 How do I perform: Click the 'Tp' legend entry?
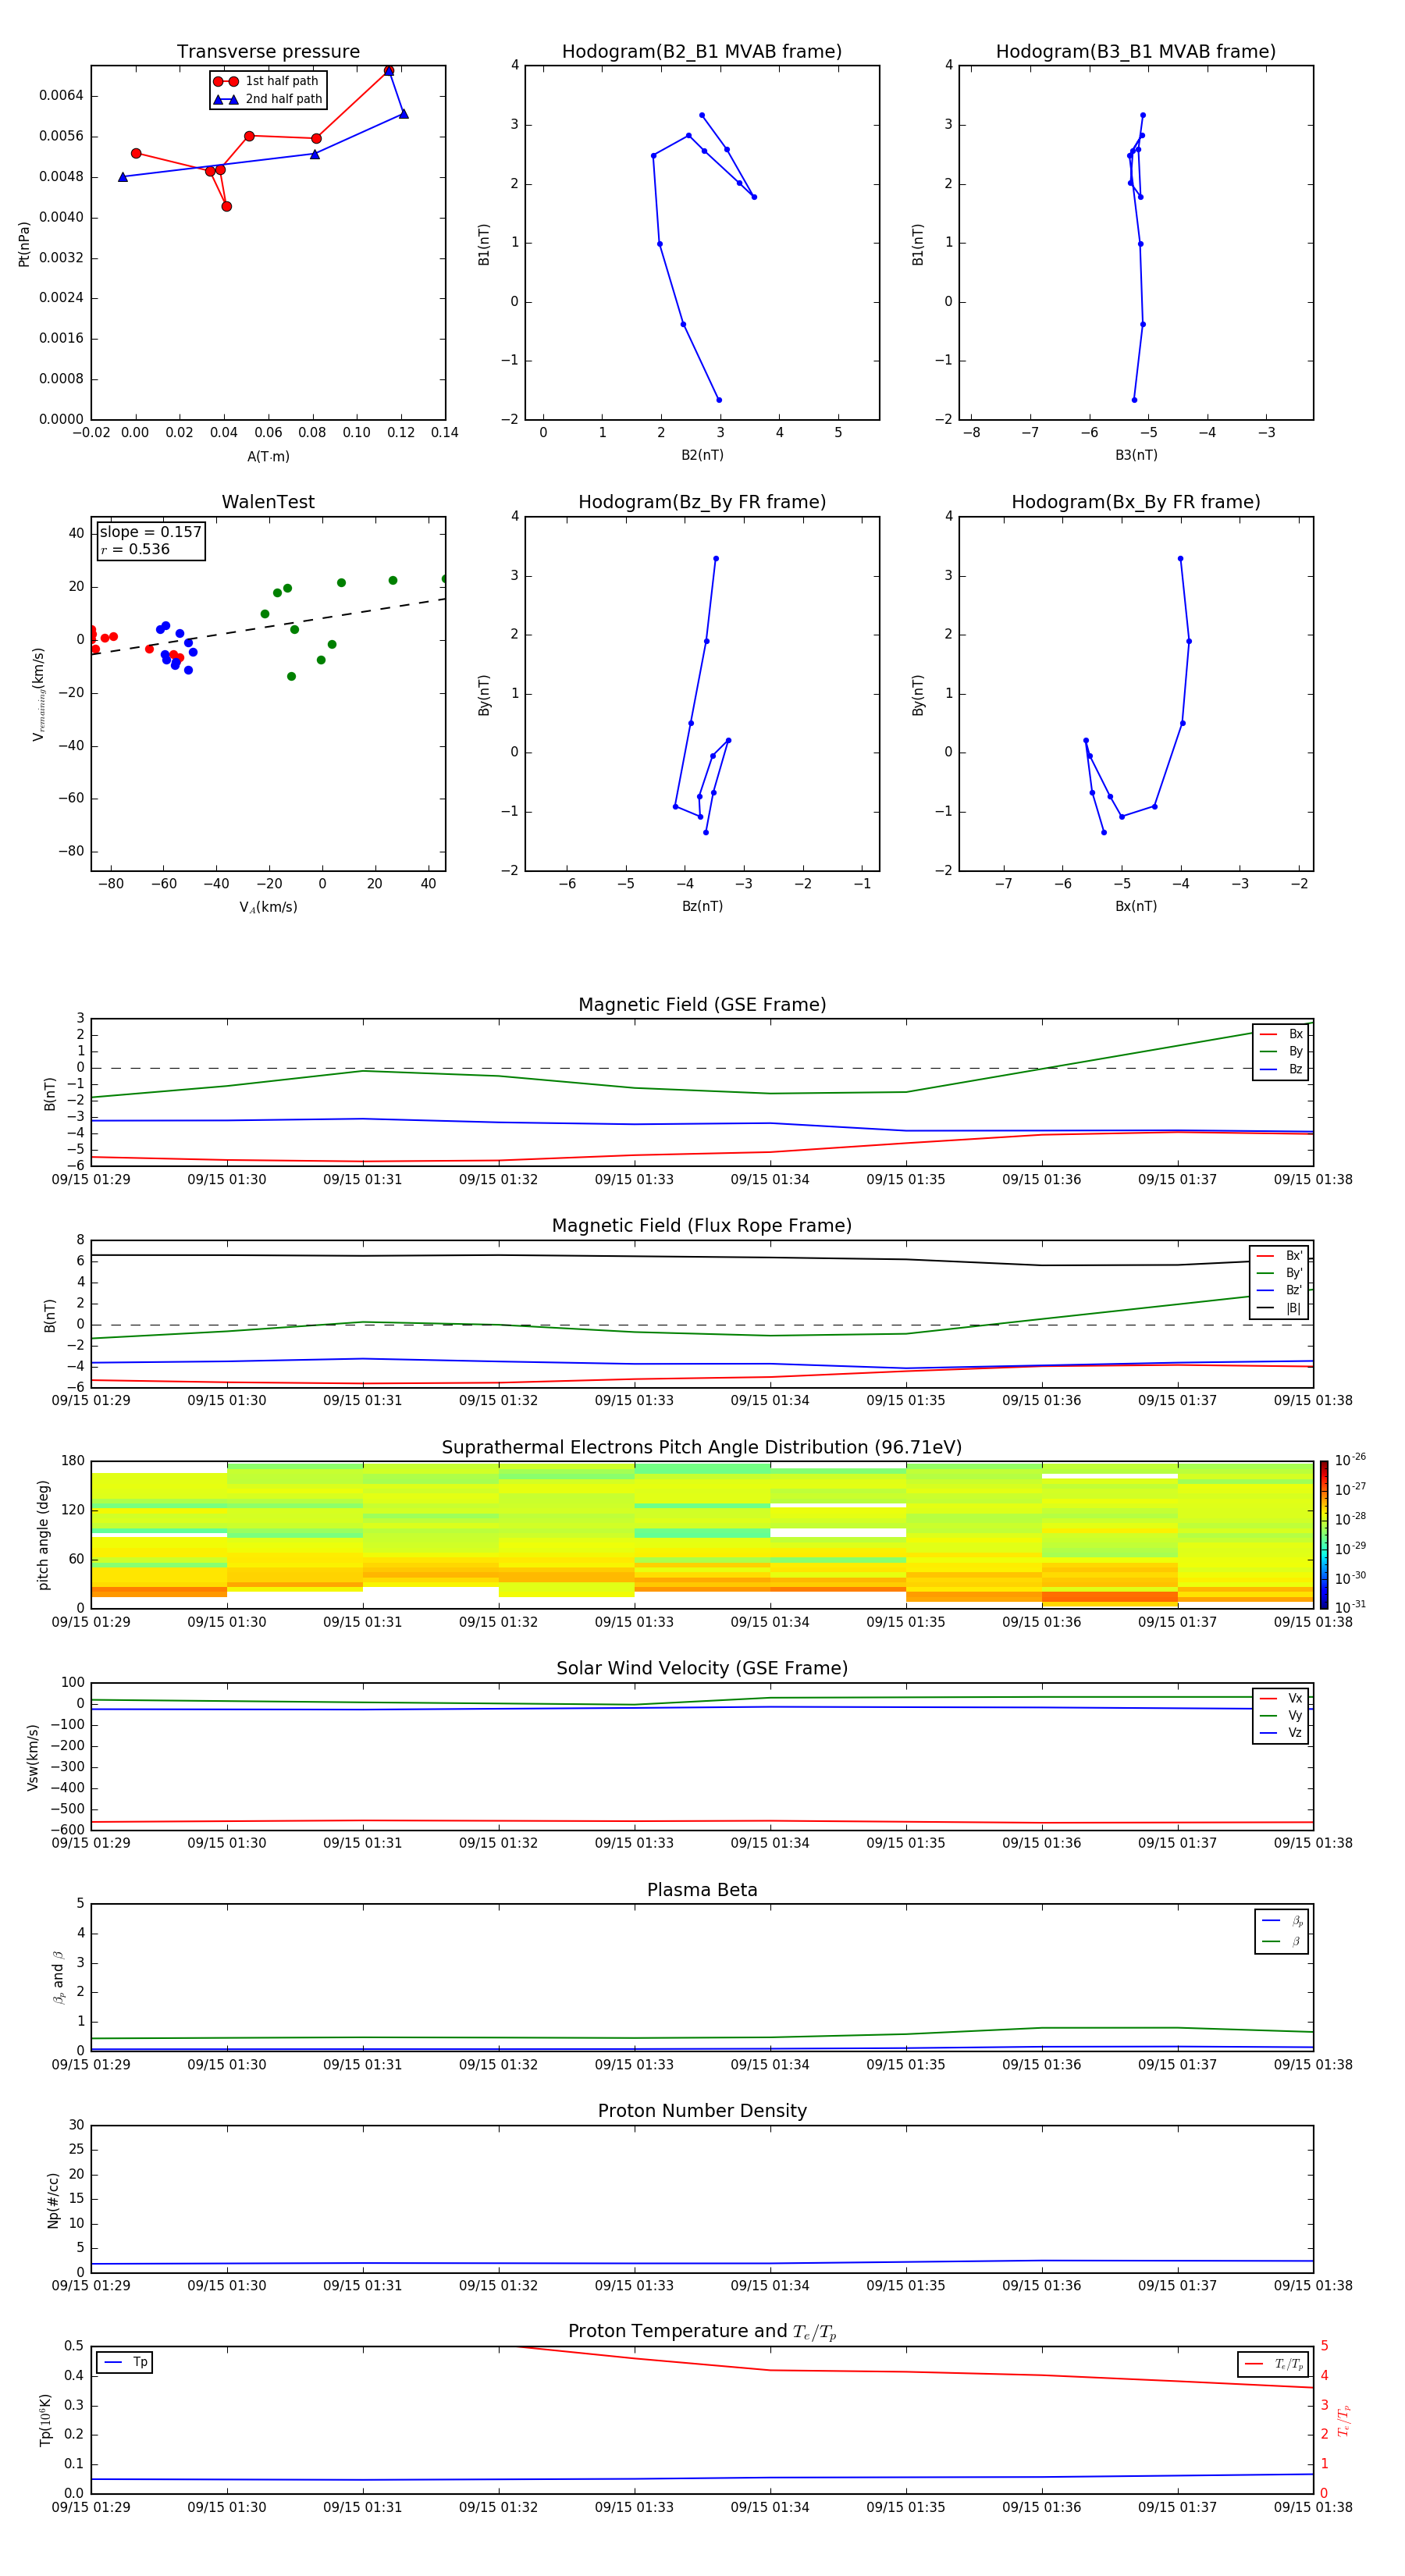[125, 2362]
